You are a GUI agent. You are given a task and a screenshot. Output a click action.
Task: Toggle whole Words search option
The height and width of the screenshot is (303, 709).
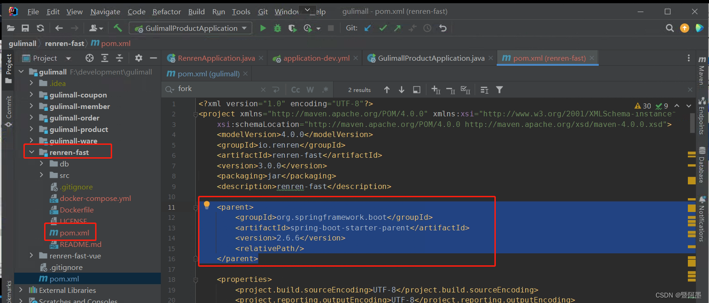(310, 89)
